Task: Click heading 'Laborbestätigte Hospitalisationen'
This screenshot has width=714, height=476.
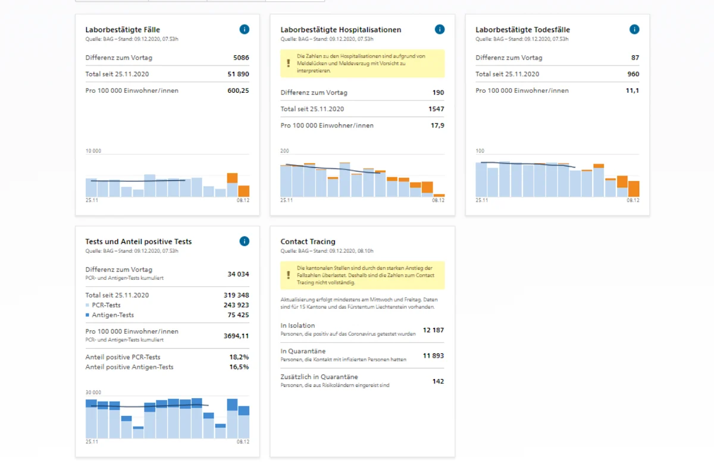Action: [341, 30]
